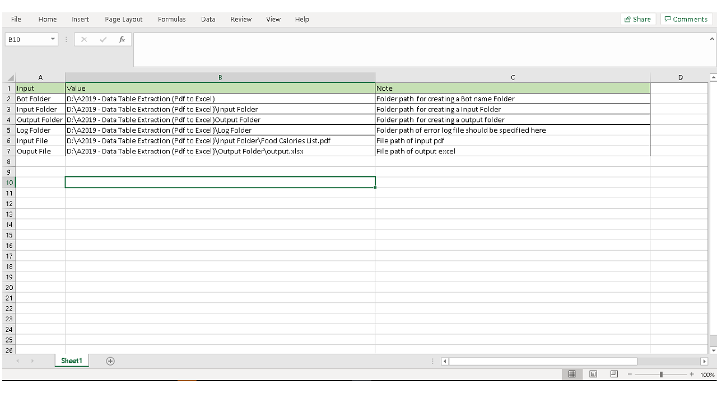
Task: Click the Enter checkmark icon in formula bar
Action: pyautogui.click(x=103, y=40)
